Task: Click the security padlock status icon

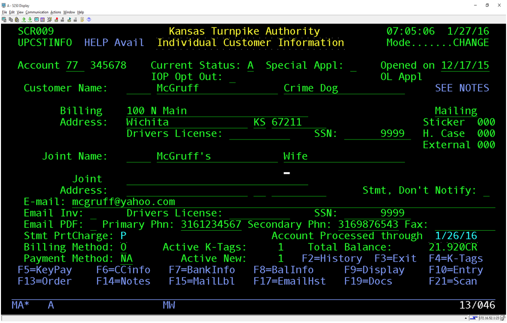Action: 503,318
